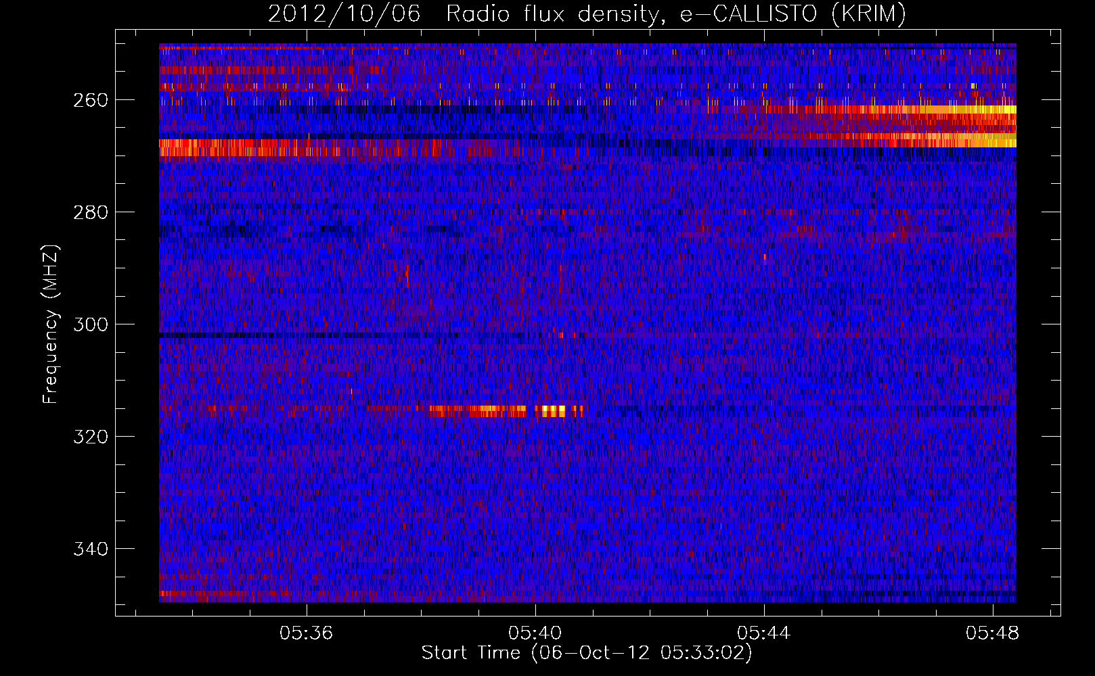Click the 05:48 time tick label
This screenshot has height=676, width=1095.
click(993, 633)
